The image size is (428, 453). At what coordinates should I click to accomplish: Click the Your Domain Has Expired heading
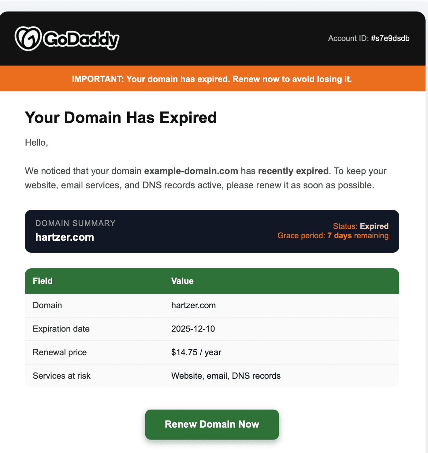click(x=121, y=117)
